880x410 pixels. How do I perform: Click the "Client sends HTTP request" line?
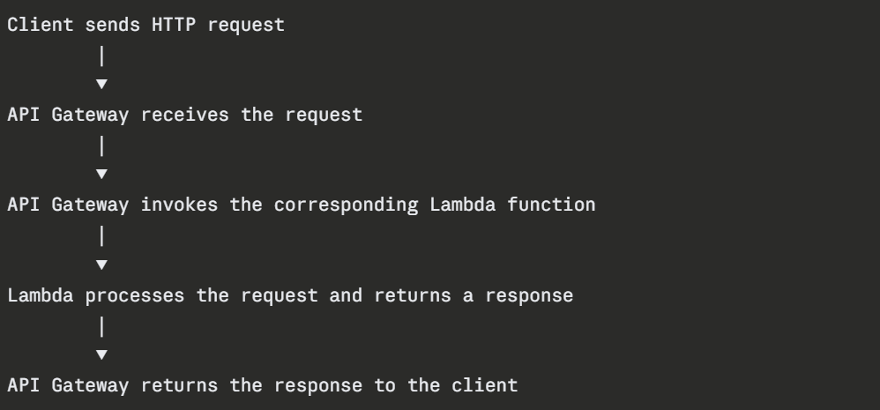[x=146, y=25]
